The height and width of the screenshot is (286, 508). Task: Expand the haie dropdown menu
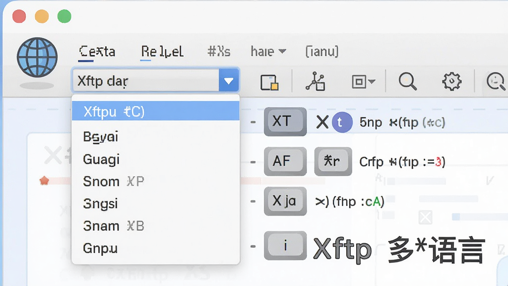[x=268, y=52]
